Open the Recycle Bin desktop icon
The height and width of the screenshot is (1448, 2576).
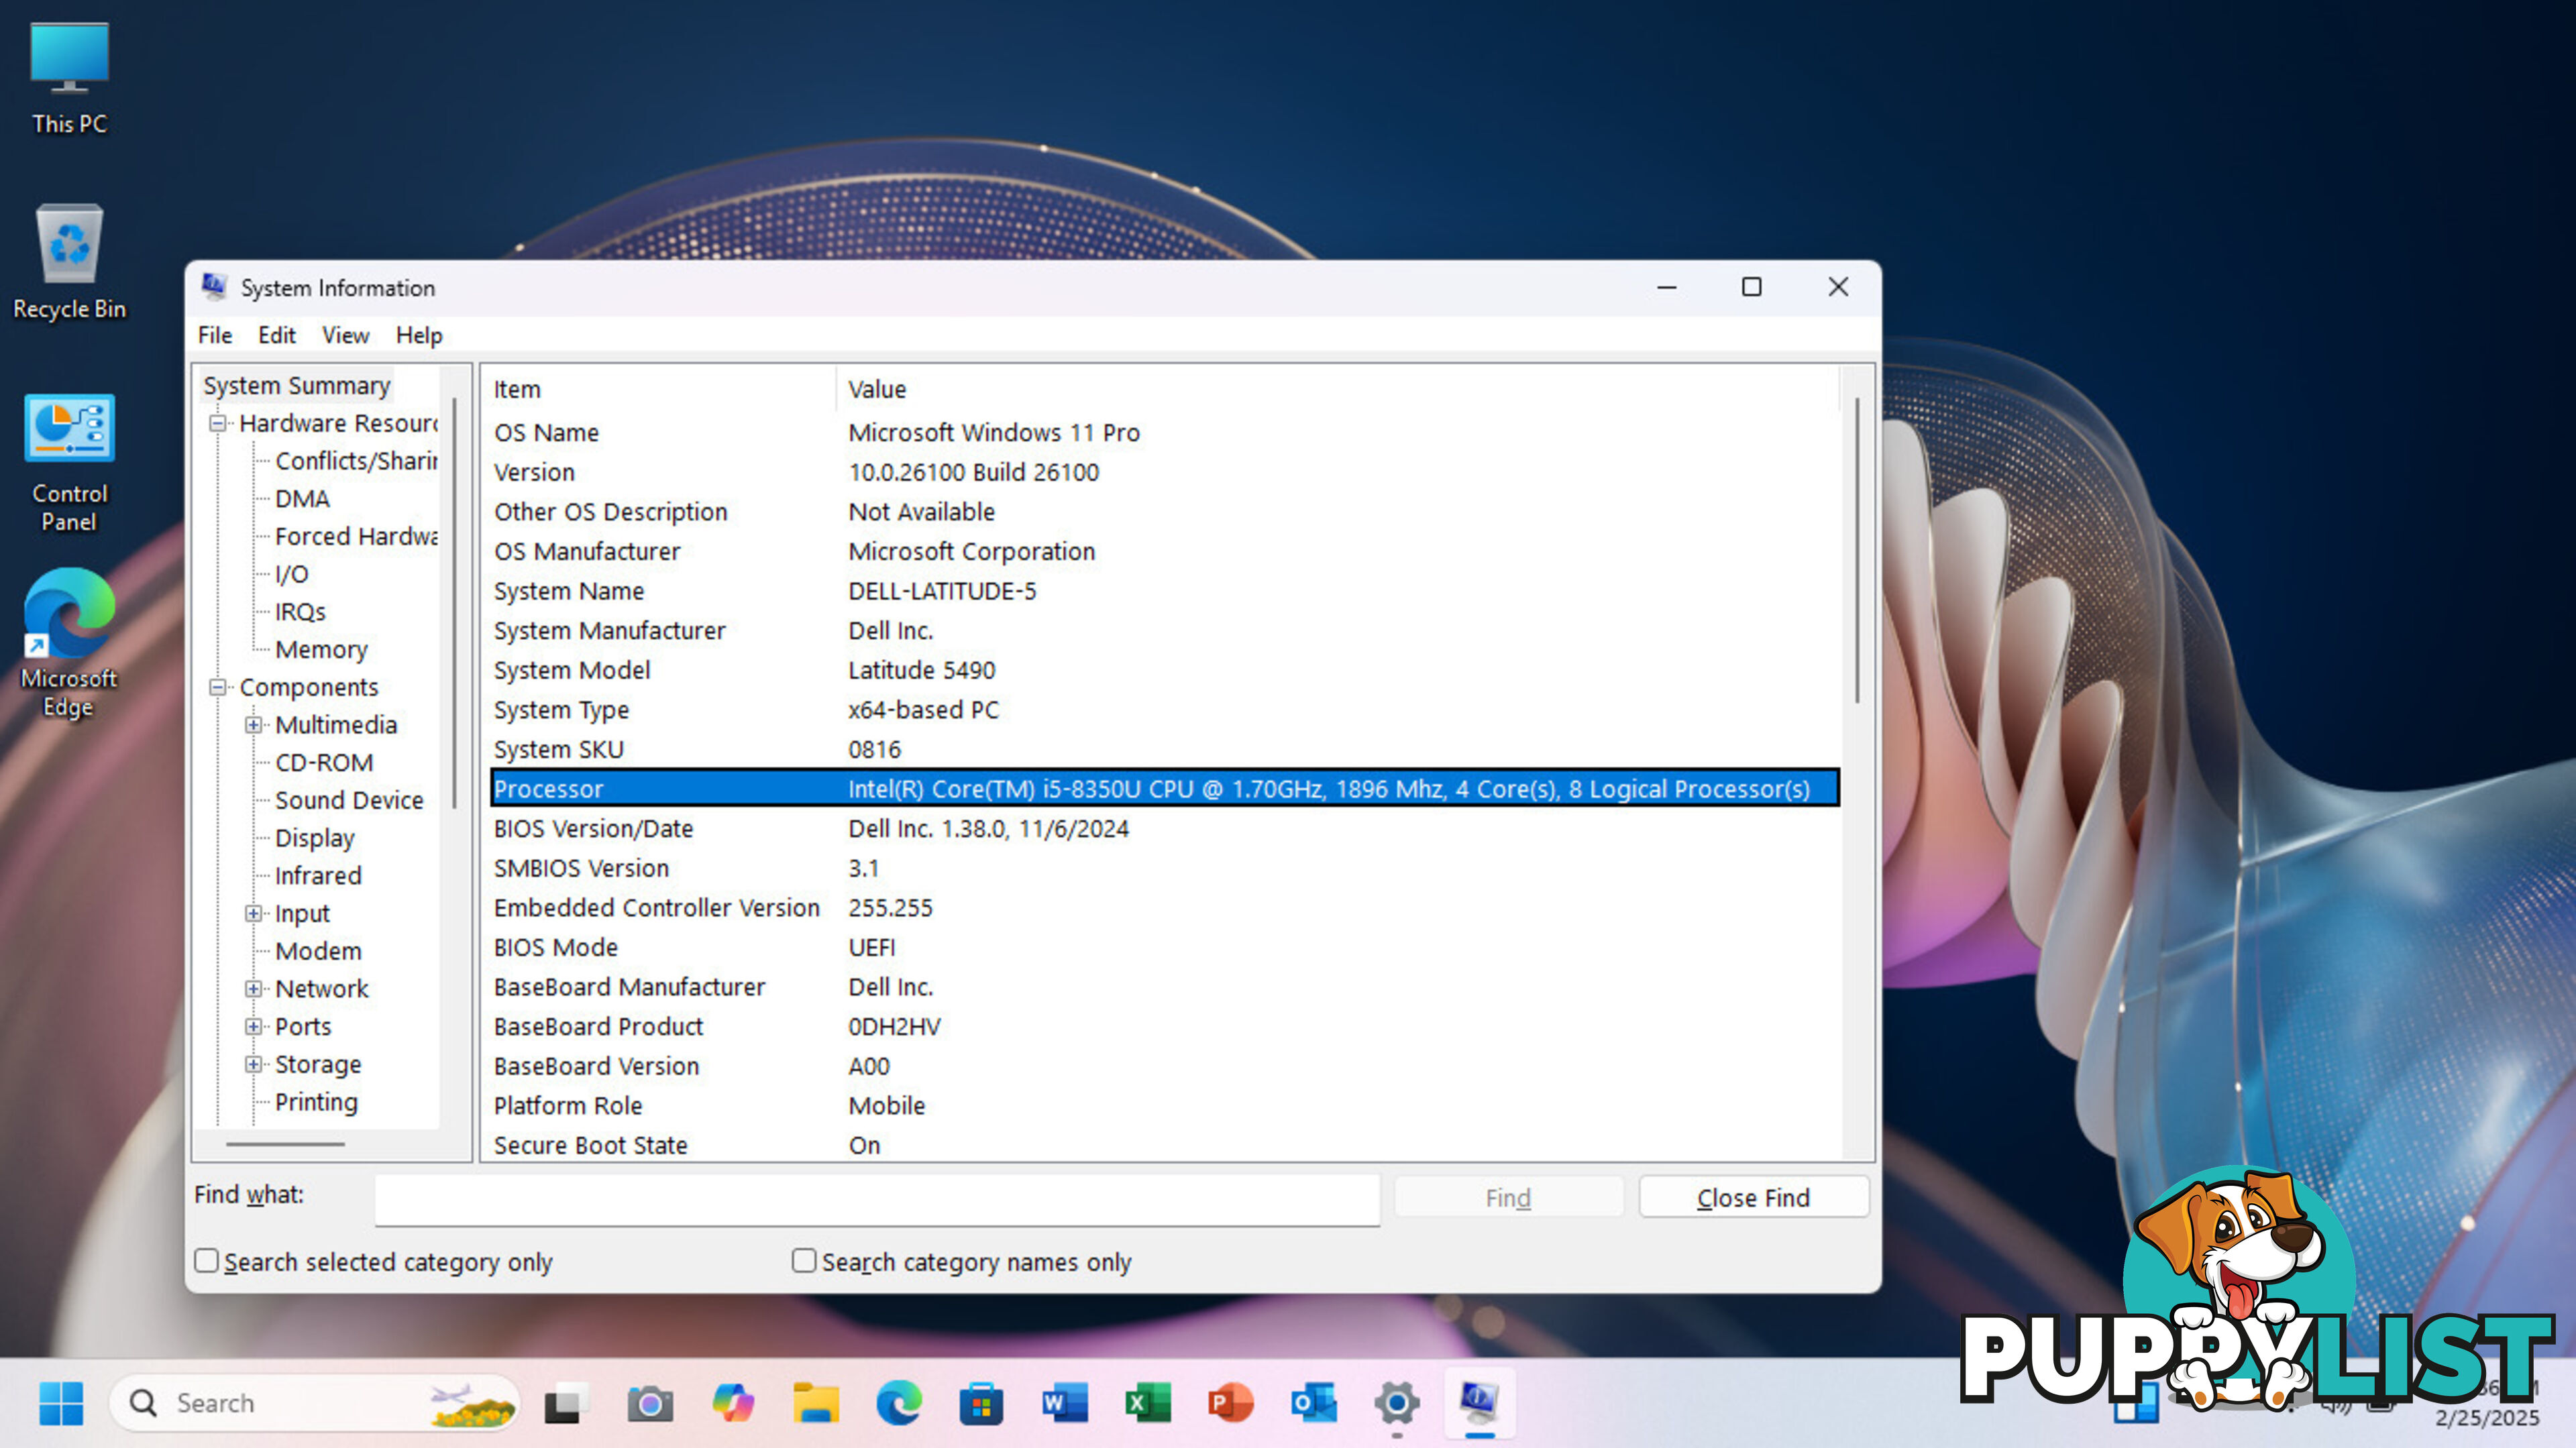tap(69, 262)
